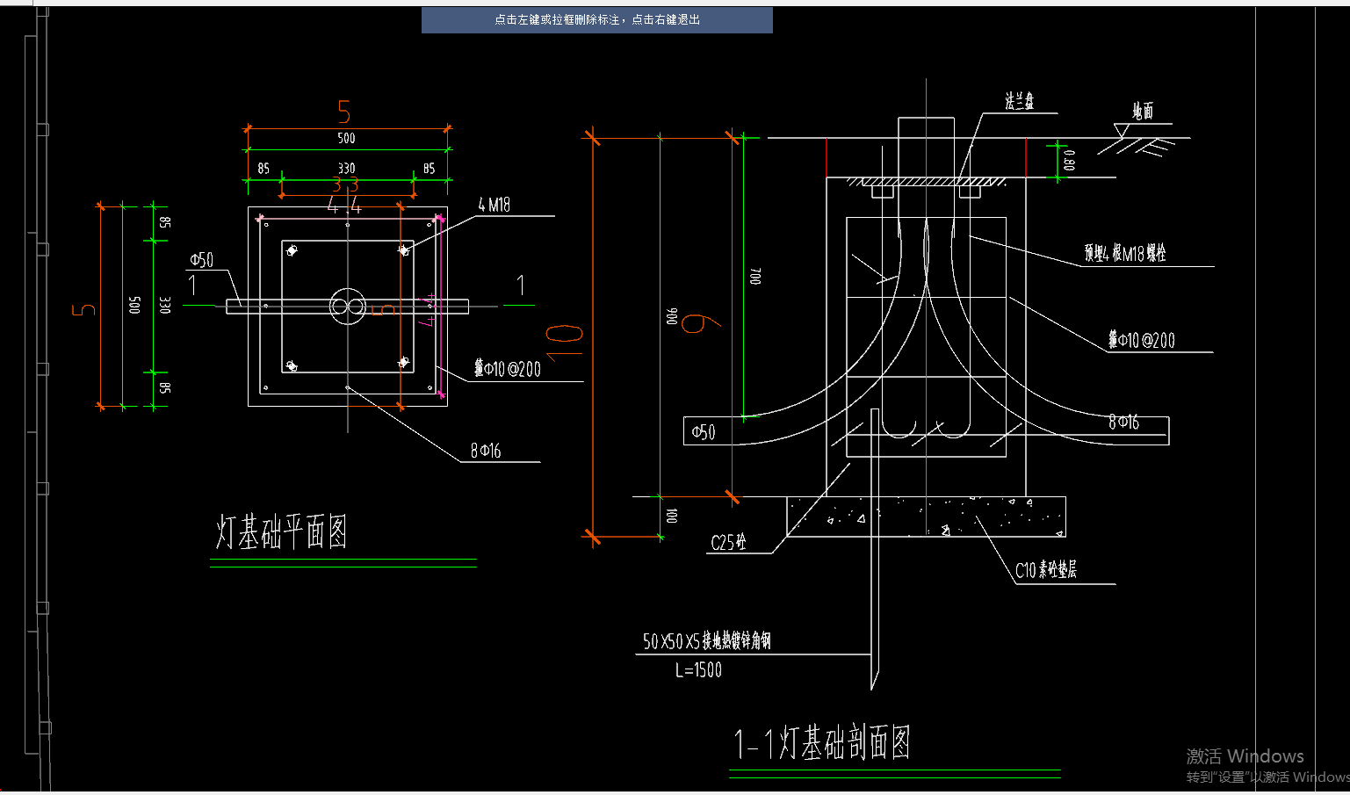This screenshot has height=795, width=1350.
Task: Click the horizontal '500' dimension text in plan view
Action: point(347,138)
